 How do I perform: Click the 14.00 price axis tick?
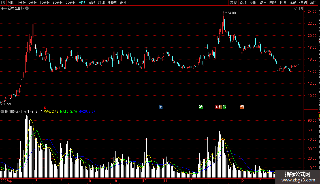click(312, 72)
